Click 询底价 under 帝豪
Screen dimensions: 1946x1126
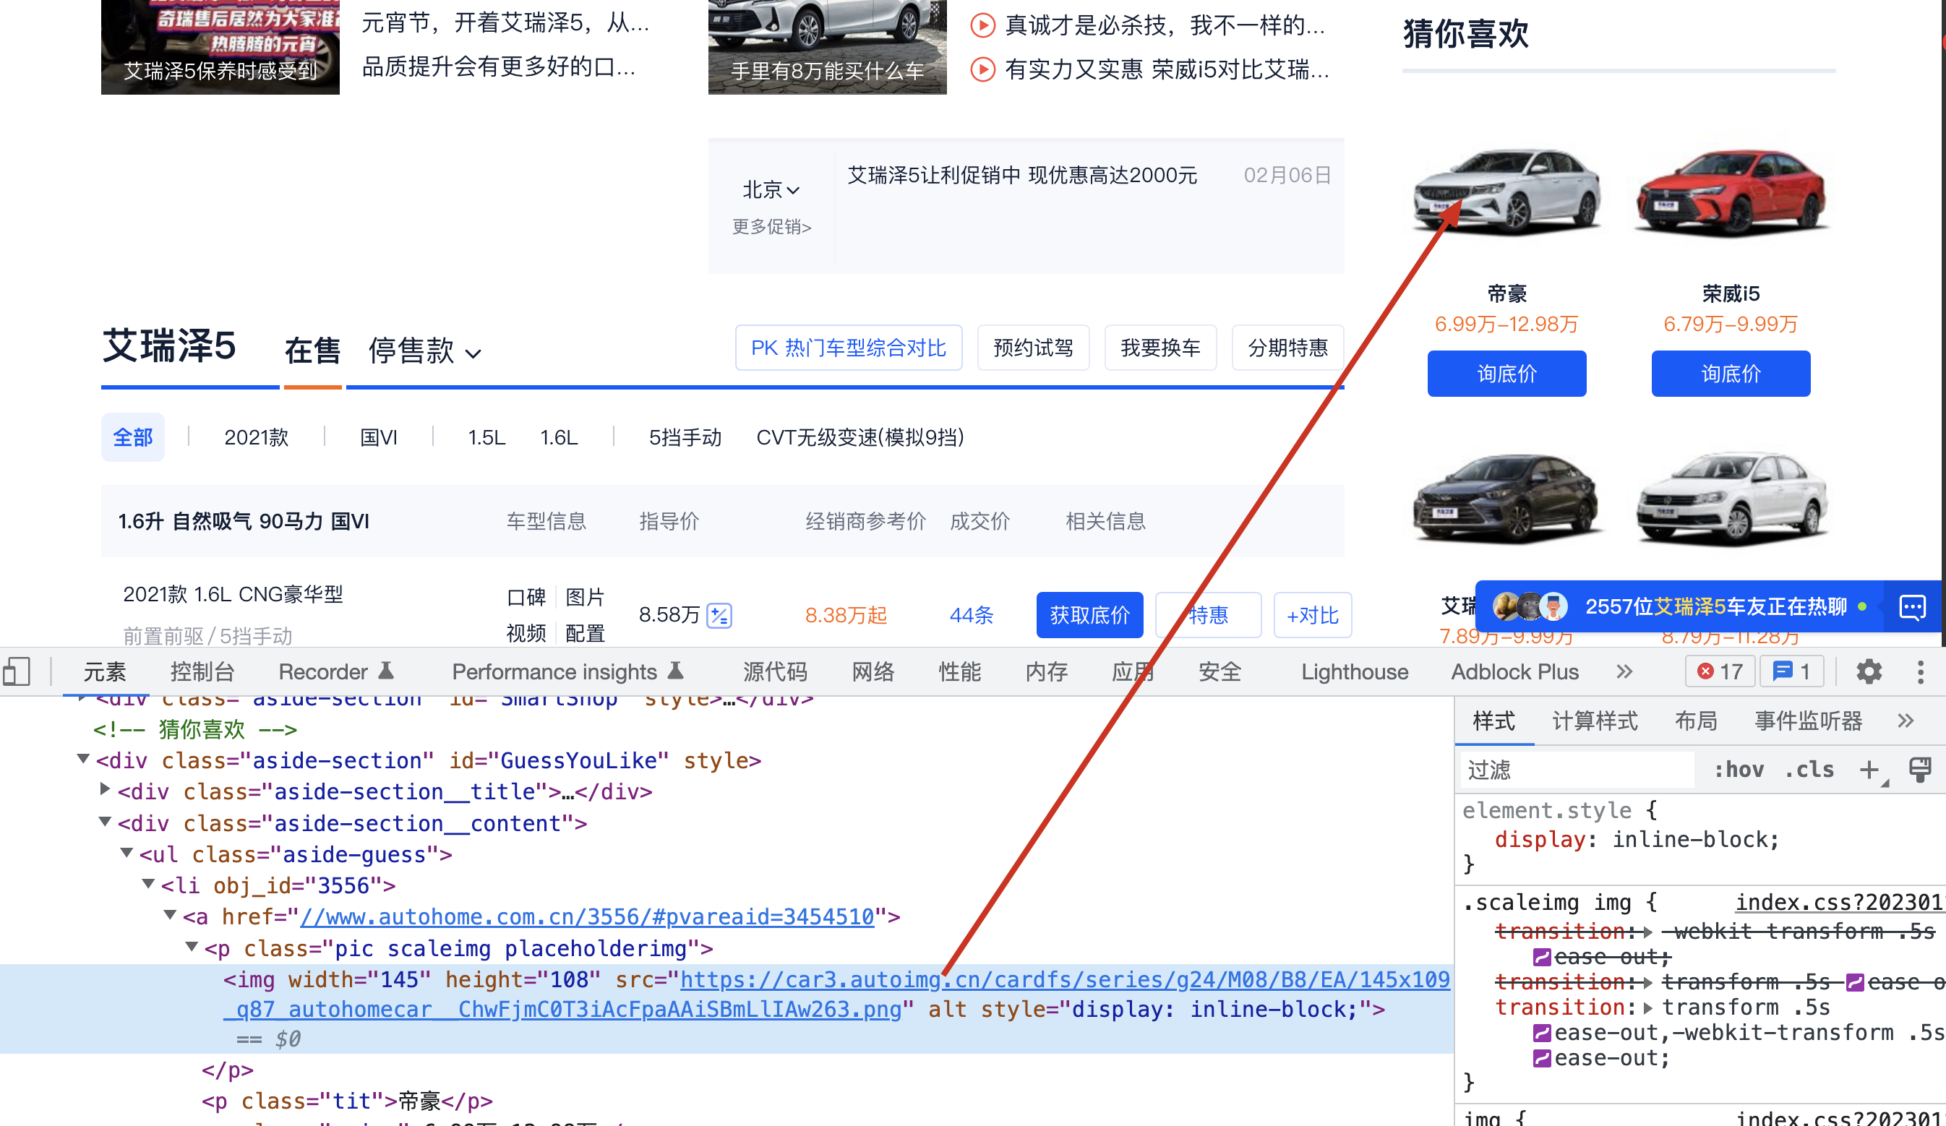[x=1506, y=374]
